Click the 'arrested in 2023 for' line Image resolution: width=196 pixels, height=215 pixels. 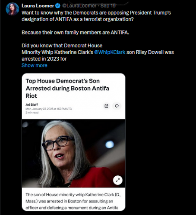[44, 59]
